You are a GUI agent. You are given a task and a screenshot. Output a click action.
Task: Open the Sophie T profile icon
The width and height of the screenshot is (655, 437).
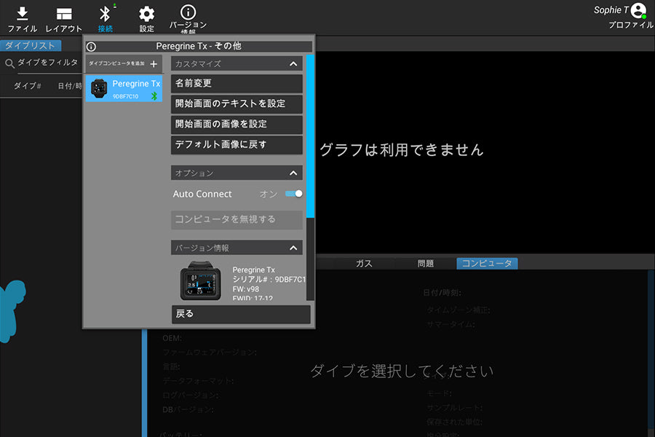point(638,10)
